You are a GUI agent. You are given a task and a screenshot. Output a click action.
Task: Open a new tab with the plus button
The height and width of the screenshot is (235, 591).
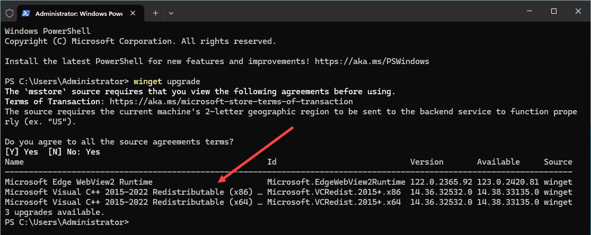pos(155,13)
